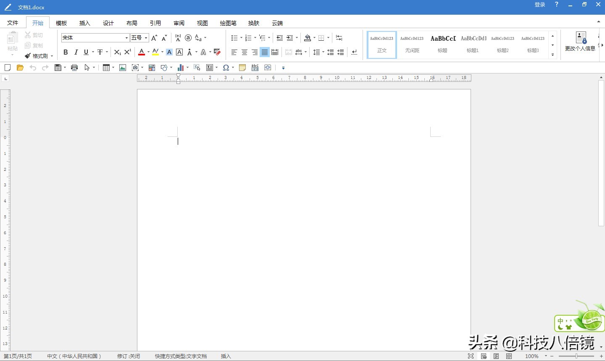The height and width of the screenshot is (361, 605).
Task: Insert a picture using the image icon
Action: coord(123,68)
